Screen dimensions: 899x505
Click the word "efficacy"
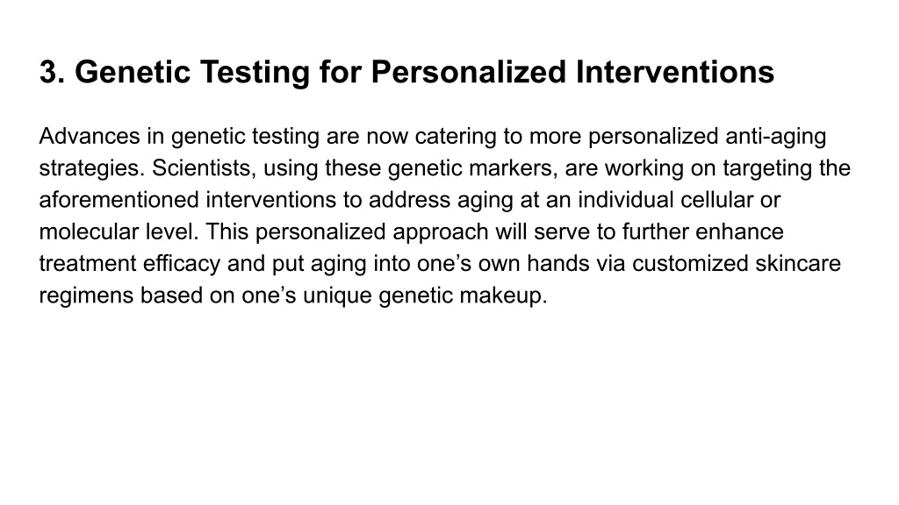tap(181, 265)
